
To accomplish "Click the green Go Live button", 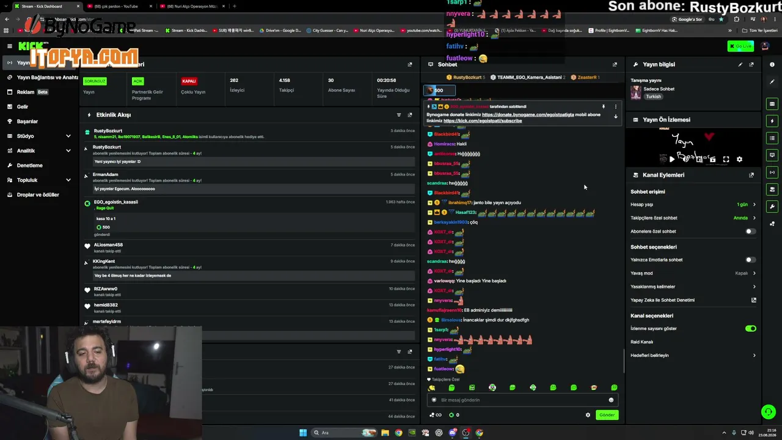I will pyautogui.click(x=740, y=46).
